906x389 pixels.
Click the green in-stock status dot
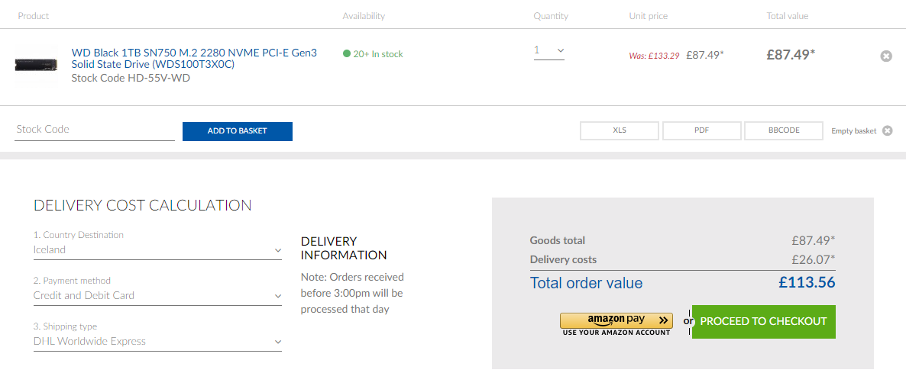347,54
